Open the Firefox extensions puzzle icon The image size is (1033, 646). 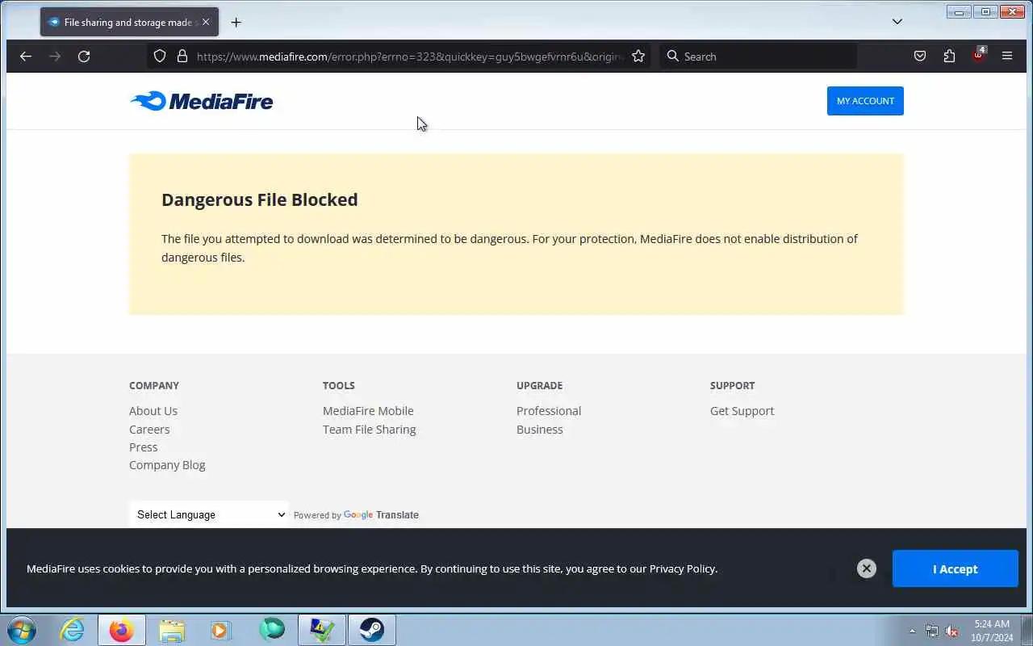click(x=949, y=57)
